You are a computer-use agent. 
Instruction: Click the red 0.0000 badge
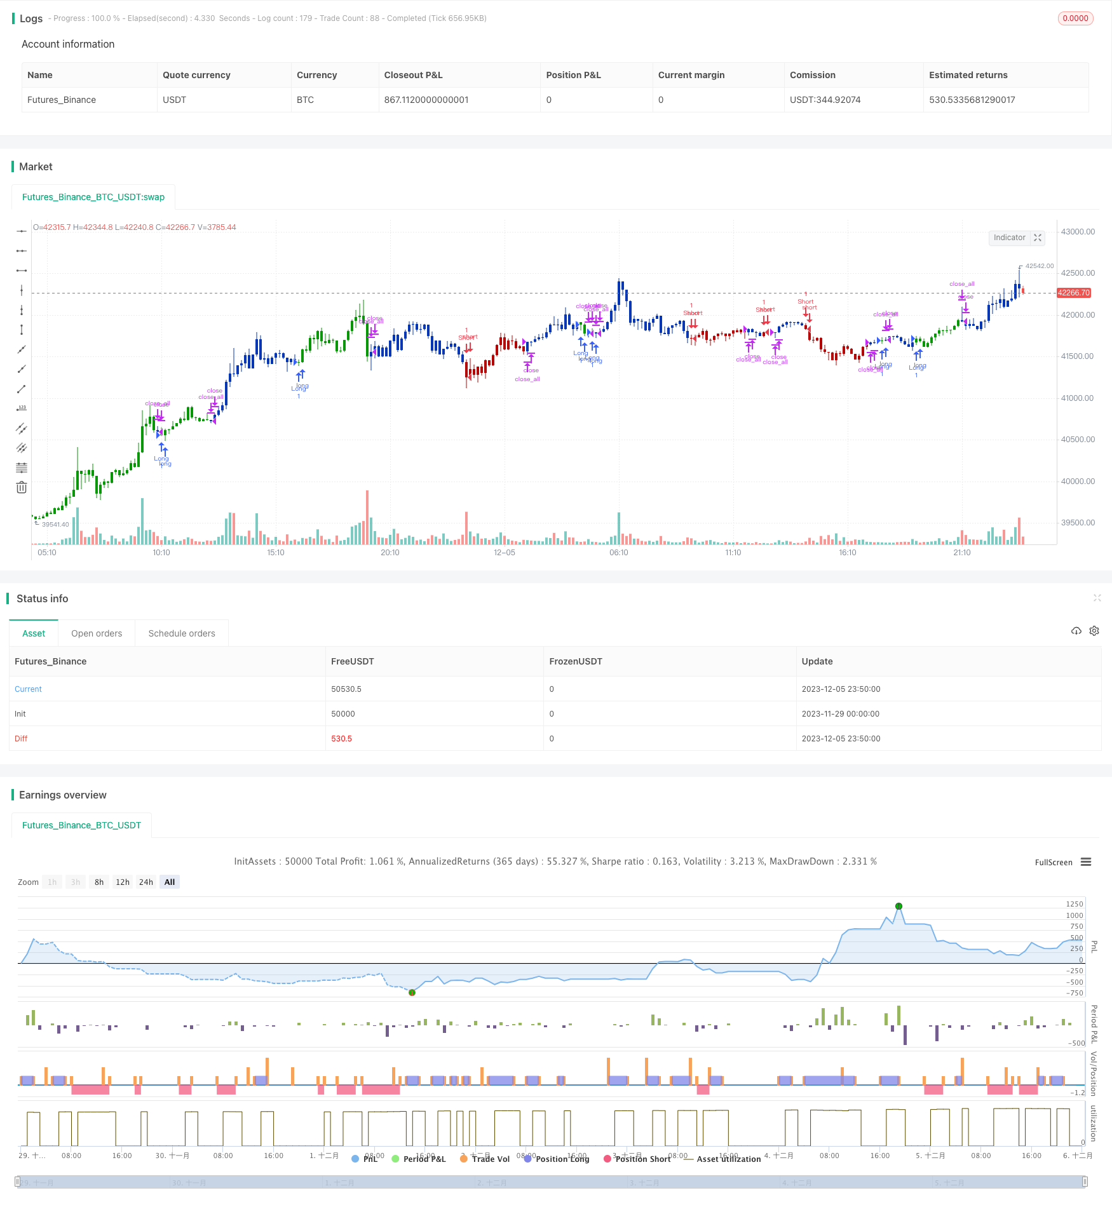pyautogui.click(x=1076, y=18)
